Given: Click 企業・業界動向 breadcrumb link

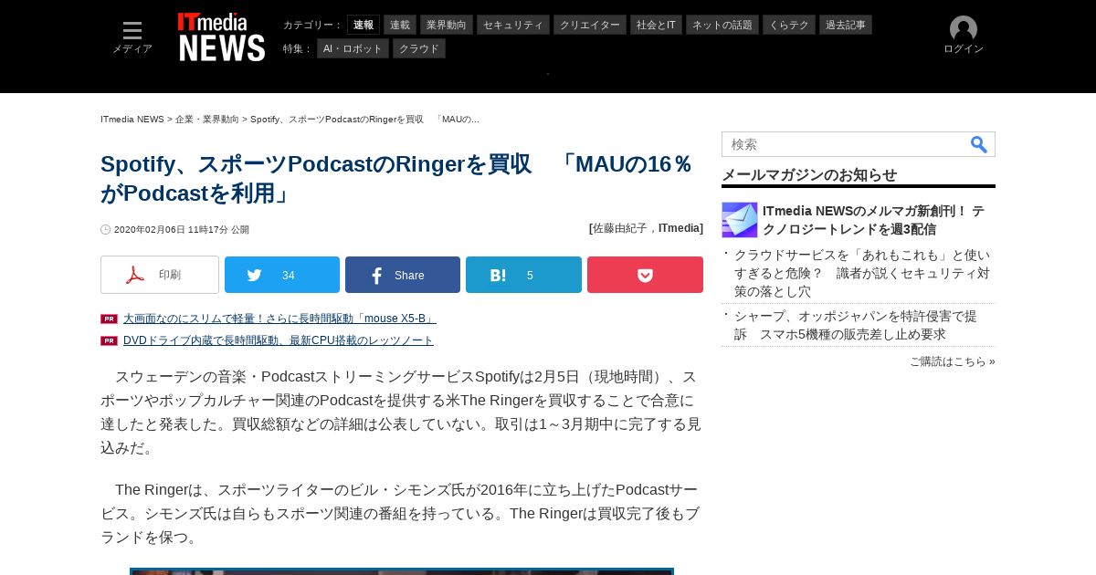Looking at the screenshot, I should (207, 120).
